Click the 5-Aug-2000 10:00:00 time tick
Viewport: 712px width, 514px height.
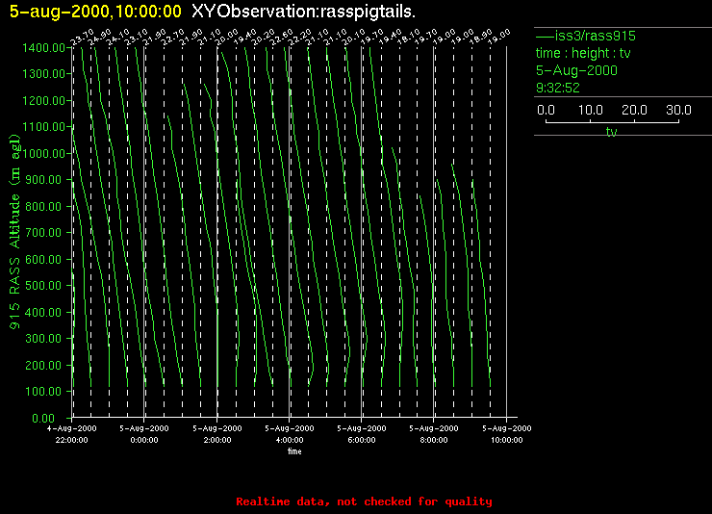506,433
